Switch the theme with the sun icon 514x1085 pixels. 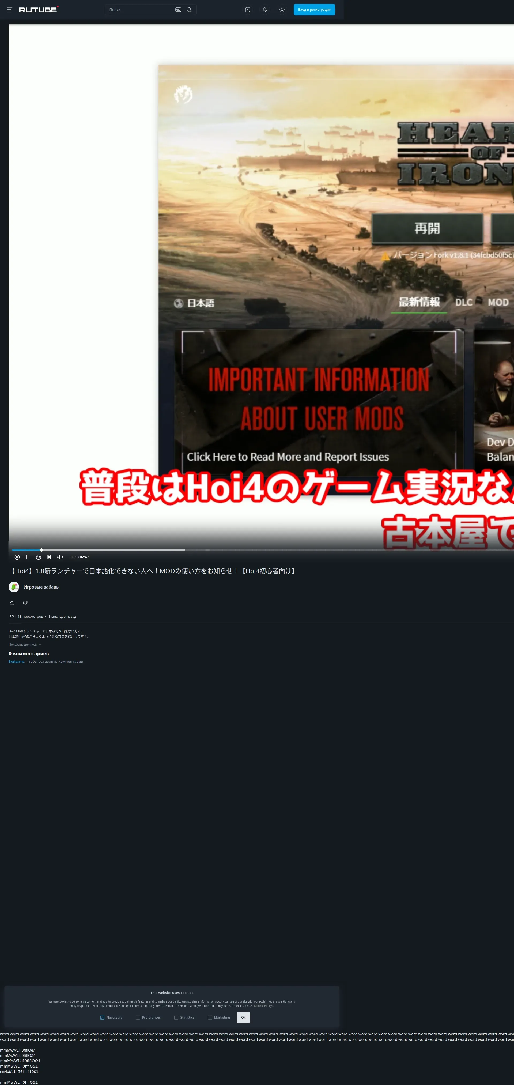[282, 10]
